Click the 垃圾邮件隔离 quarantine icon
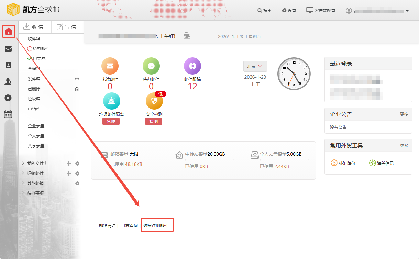Viewport: 419px width, 259px height. (111, 101)
